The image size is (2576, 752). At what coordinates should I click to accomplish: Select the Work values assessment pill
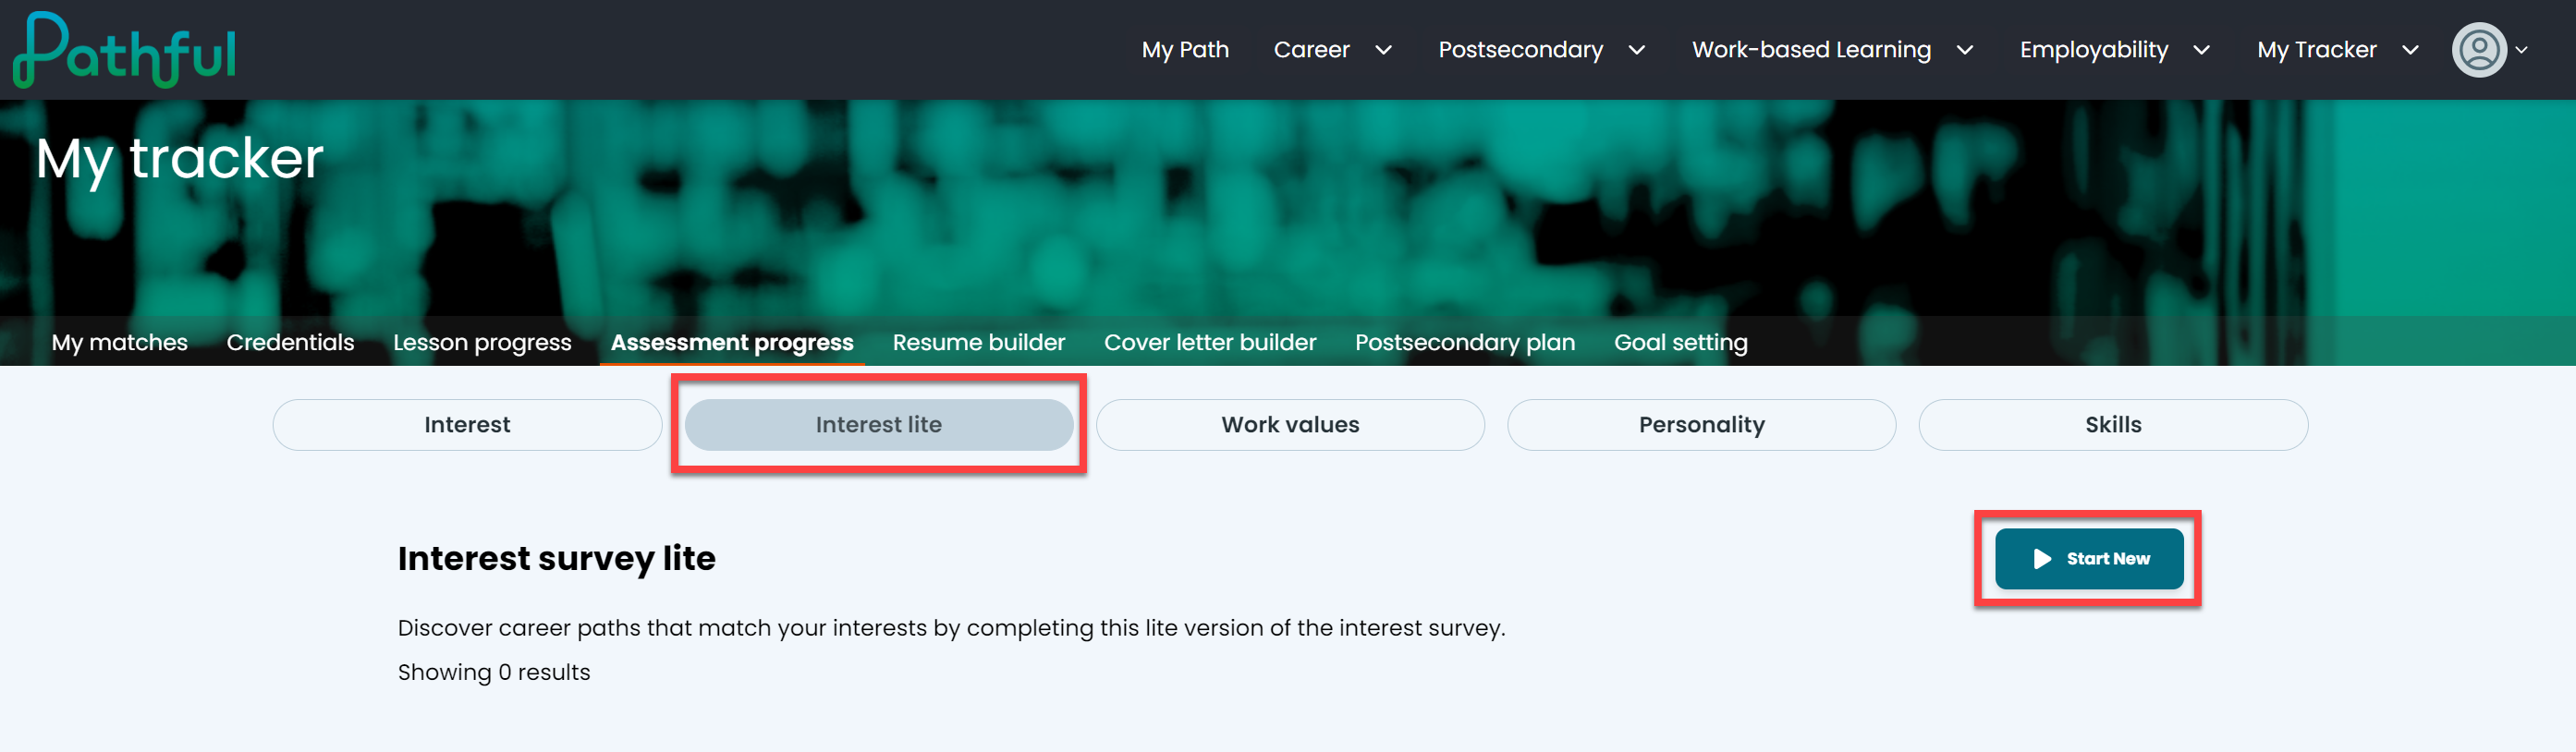(x=1290, y=425)
